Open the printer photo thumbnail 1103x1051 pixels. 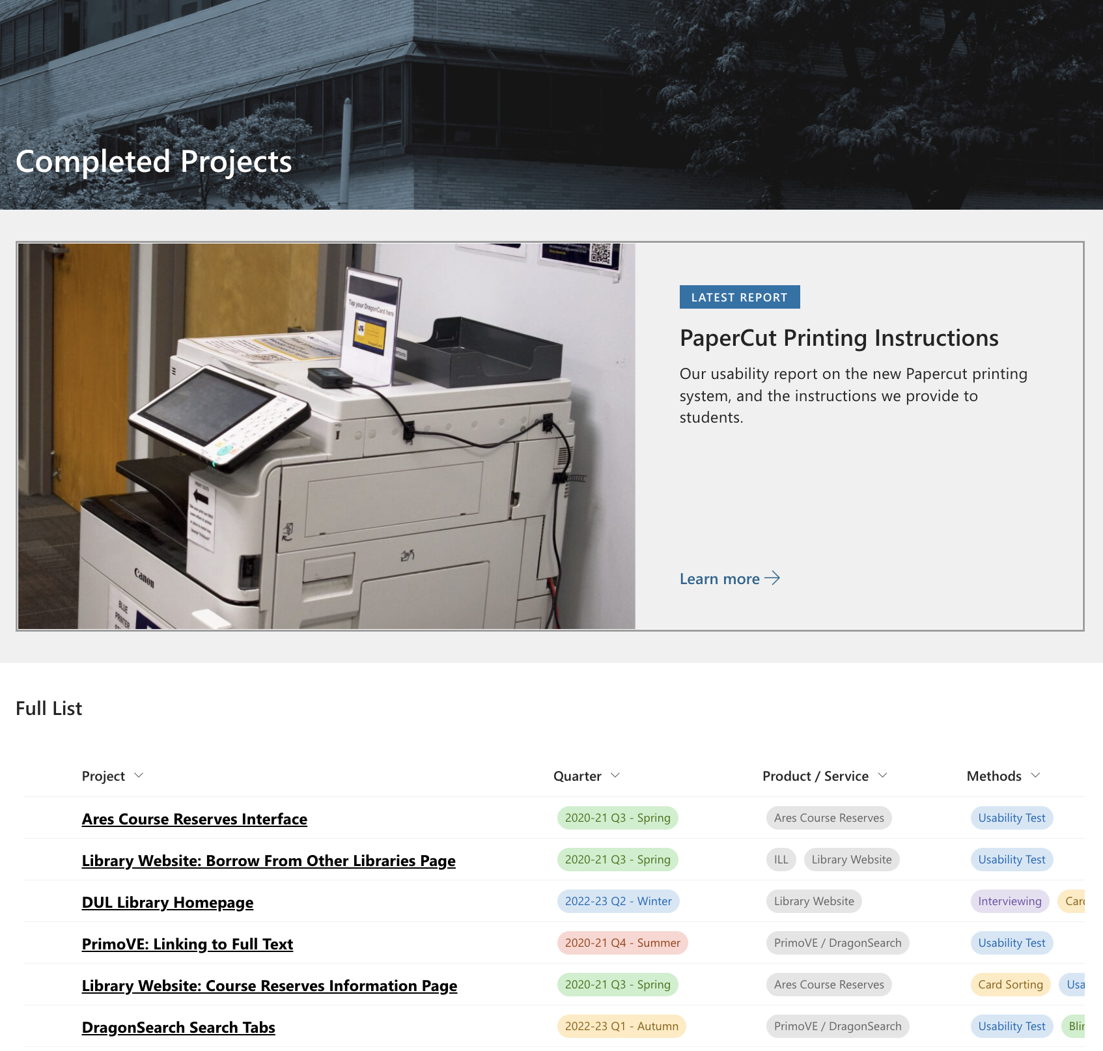click(326, 436)
